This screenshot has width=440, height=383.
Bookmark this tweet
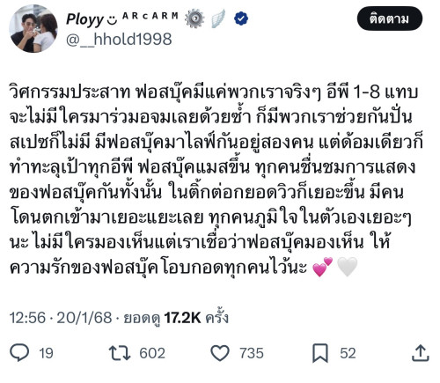click(x=320, y=353)
